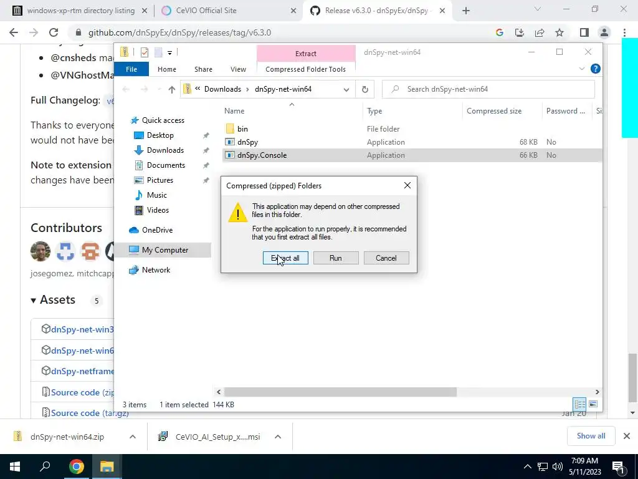The image size is (638, 479).
Task: Switch to the Home ribbon tab
Action: (167, 69)
